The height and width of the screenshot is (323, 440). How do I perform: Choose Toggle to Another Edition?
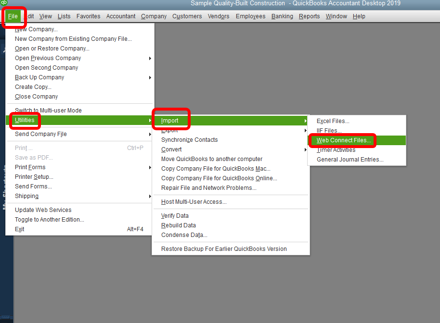[x=50, y=219]
